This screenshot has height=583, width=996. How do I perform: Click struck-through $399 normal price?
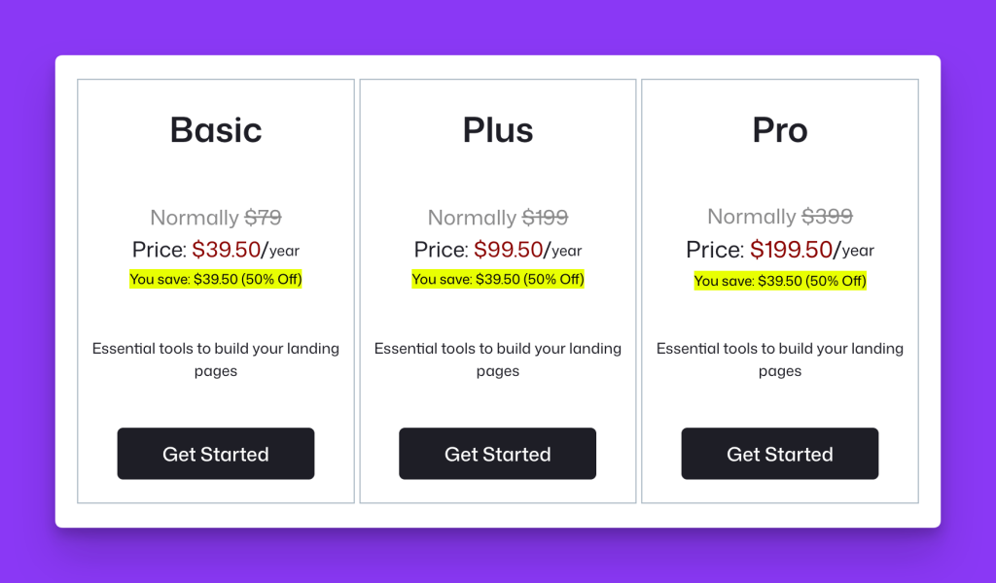point(827,217)
